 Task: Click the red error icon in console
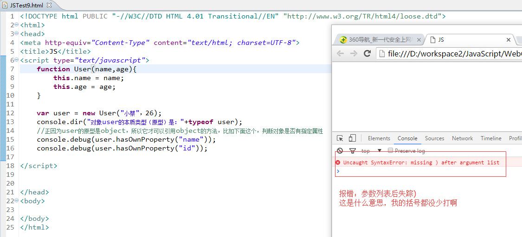click(338, 162)
